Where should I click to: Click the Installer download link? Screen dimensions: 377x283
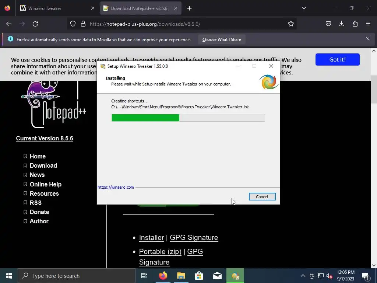(x=151, y=238)
